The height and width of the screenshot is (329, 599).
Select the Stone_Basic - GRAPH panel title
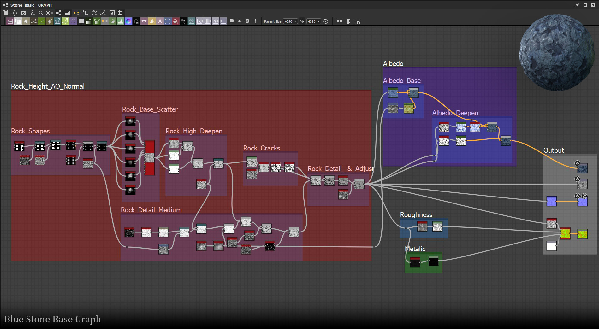pos(31,5)
